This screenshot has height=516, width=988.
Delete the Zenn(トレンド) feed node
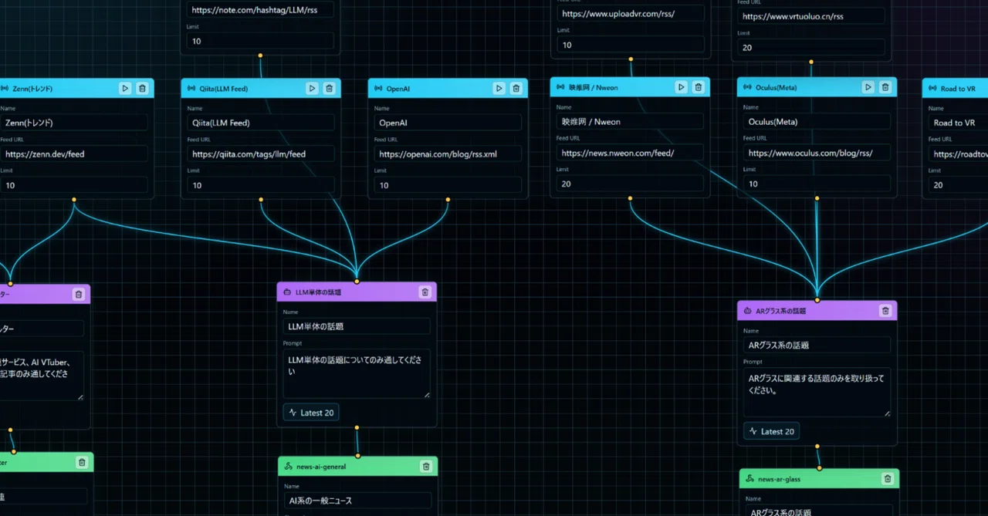[x=142, y=89]
